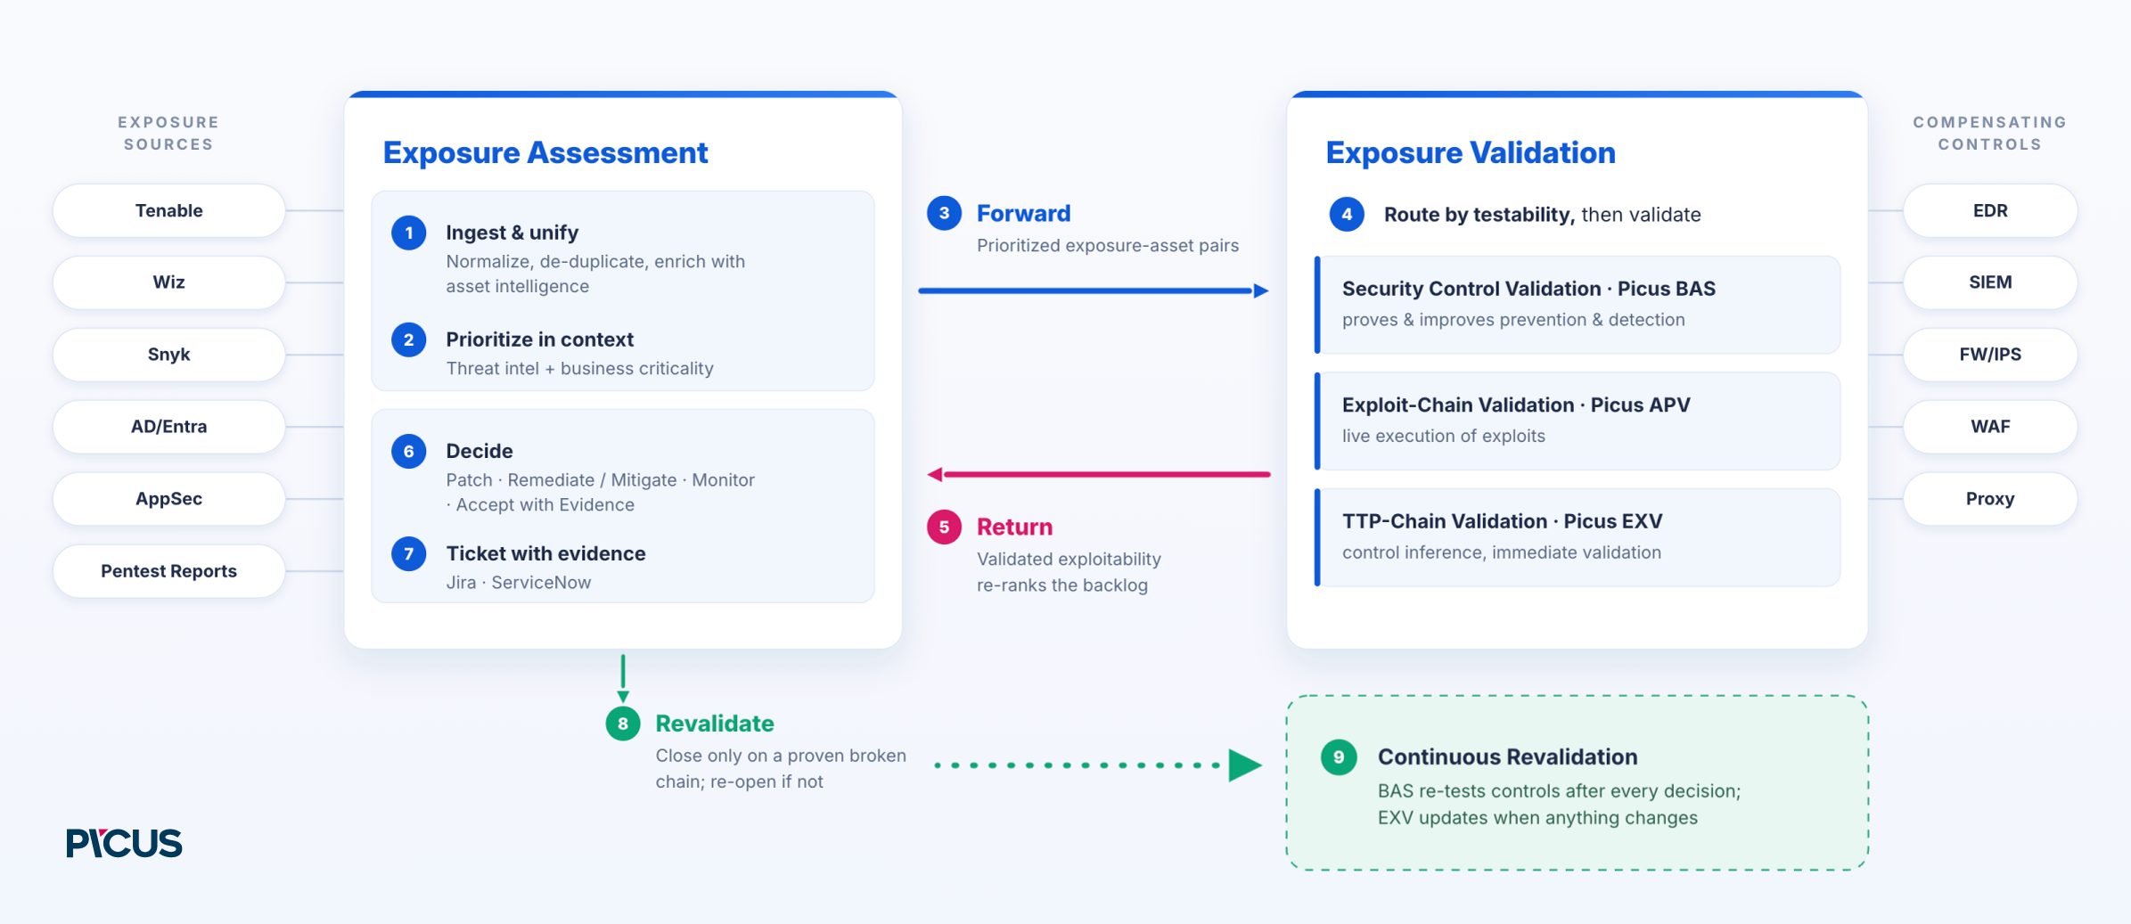Open 'Exploit-Chain Validation · Picus APV' card title
Image resolution: width=2131 pixels, height=924 pixels.
point(1517,405)
